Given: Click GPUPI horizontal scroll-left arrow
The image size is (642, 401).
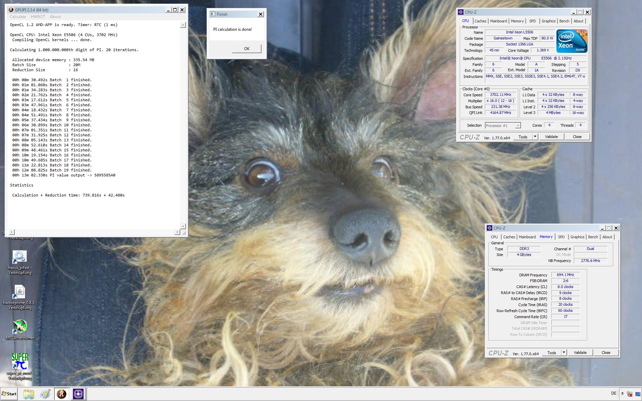Looking at the screenshot, I should point(12,232).
